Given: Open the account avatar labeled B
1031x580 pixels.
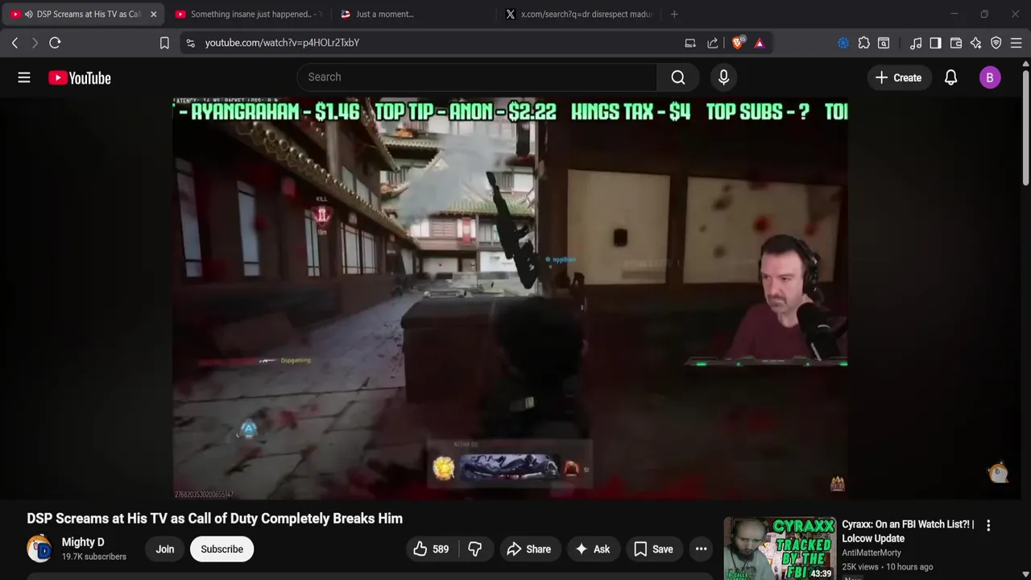Looking at the screenshot, I should 990,77.
